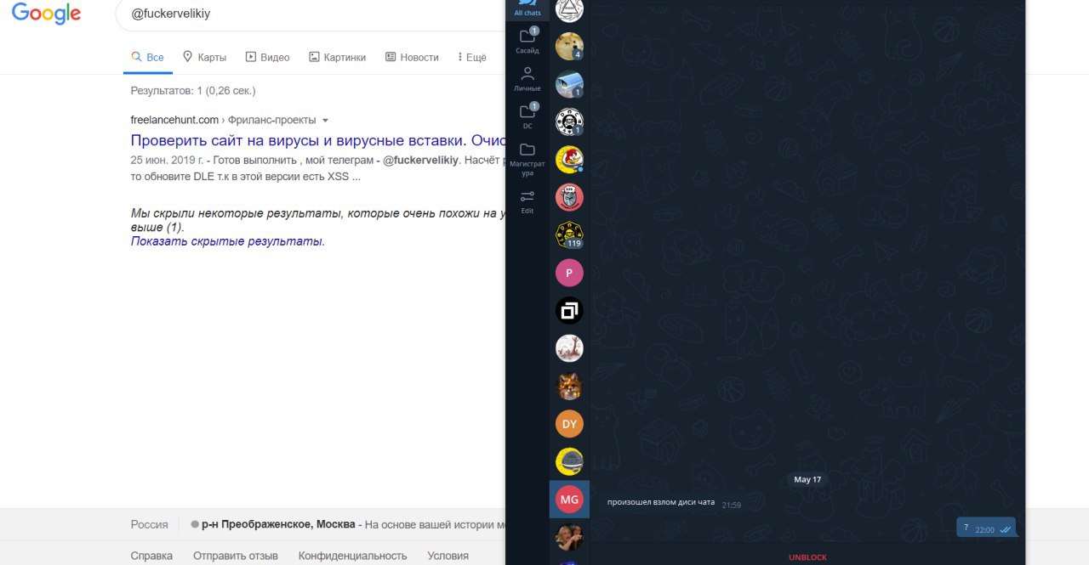Expand the Еще menu
The width and height of the screenshot is (1089, 565).
click(471, 57)
